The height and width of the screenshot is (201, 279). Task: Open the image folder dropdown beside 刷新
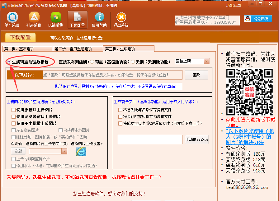tap(64, 151)
